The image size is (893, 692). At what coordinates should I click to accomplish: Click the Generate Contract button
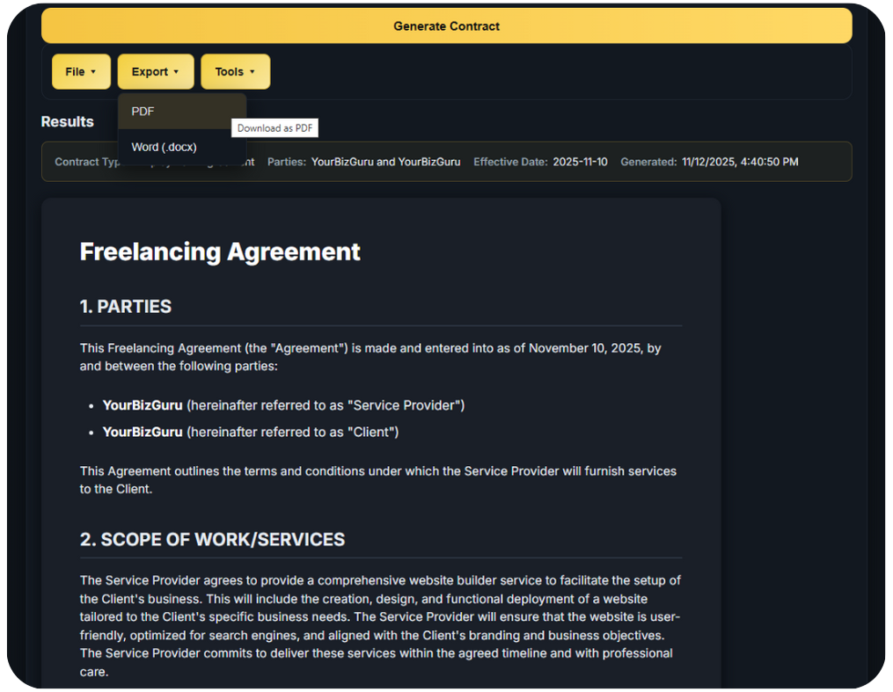[446, 26]
